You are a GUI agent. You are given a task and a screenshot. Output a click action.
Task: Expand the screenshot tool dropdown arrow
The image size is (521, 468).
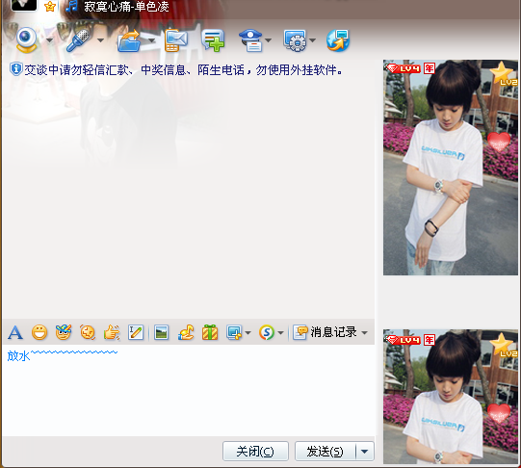(247, 332)
